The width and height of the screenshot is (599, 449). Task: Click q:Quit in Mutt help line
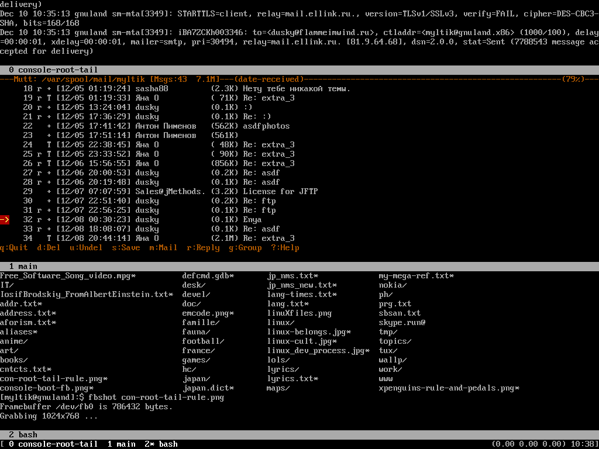pos(14,248)
